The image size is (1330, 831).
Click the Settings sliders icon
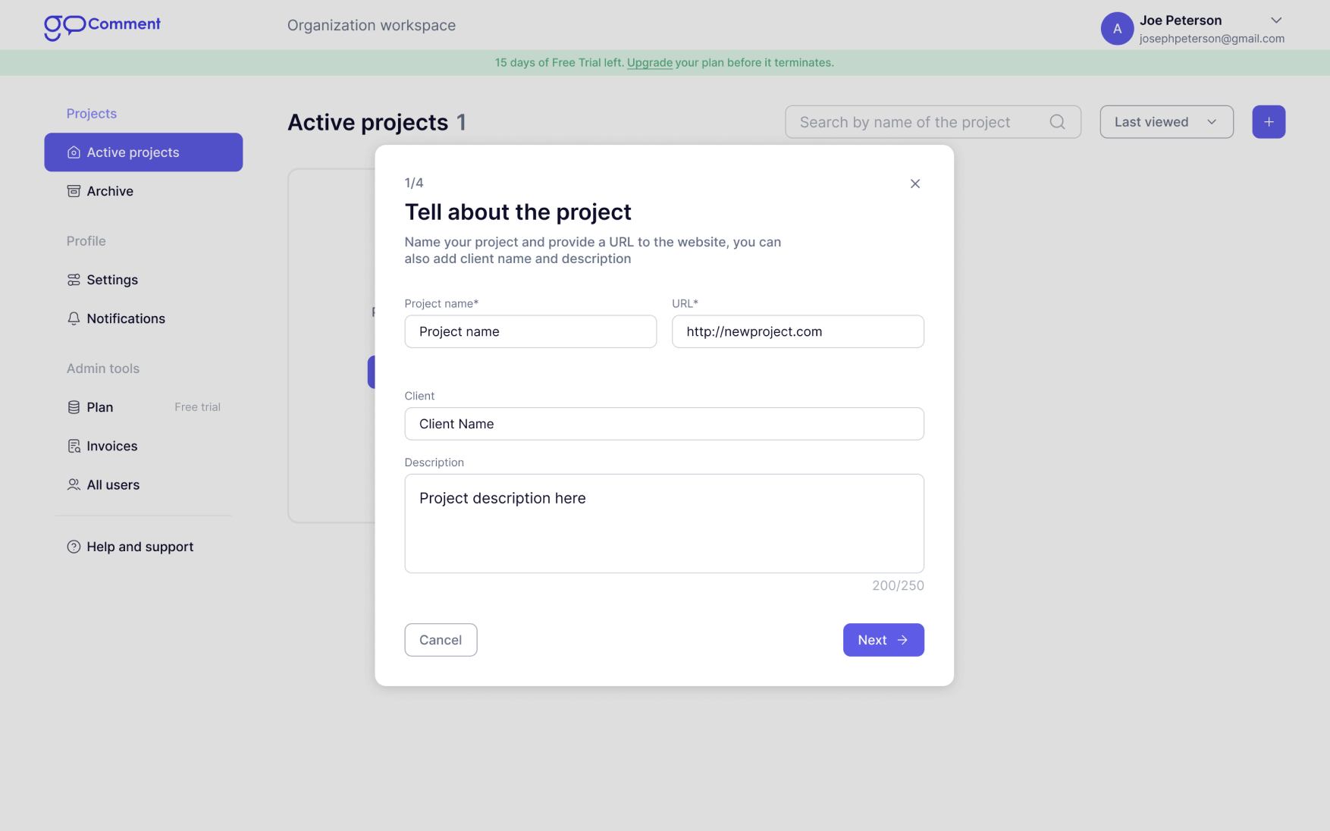point(74,280)
